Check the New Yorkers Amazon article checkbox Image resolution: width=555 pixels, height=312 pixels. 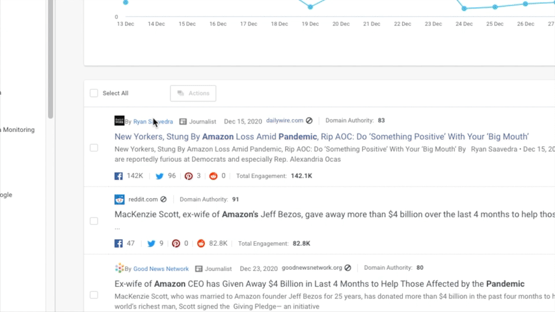(94, 148)
